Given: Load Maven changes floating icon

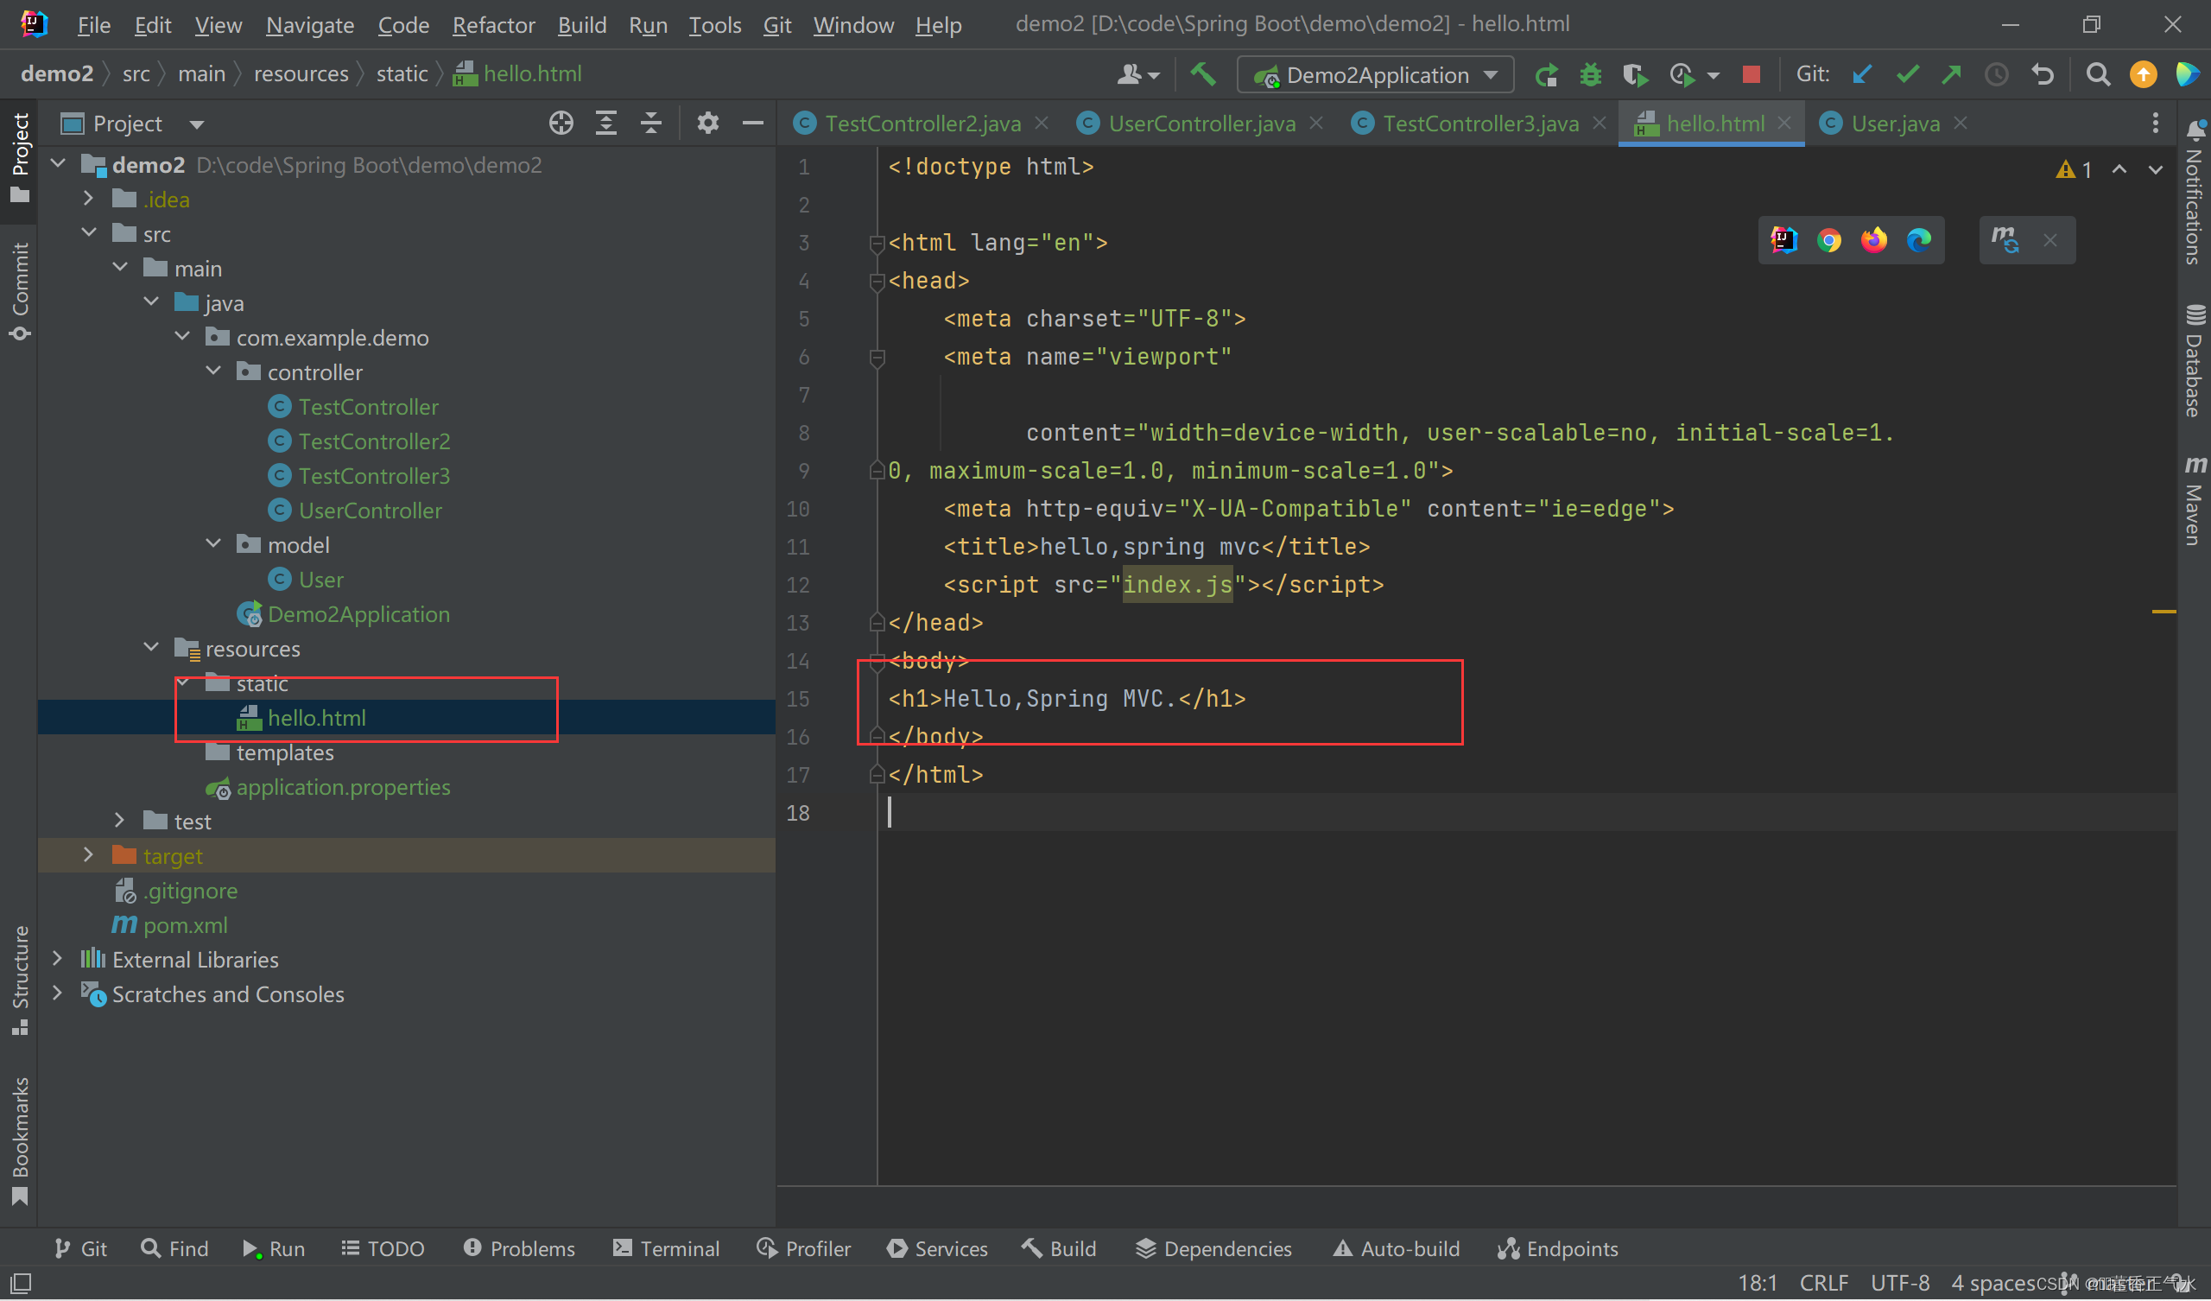Looking at the screenshot, I should click(x=2005, y=239).
